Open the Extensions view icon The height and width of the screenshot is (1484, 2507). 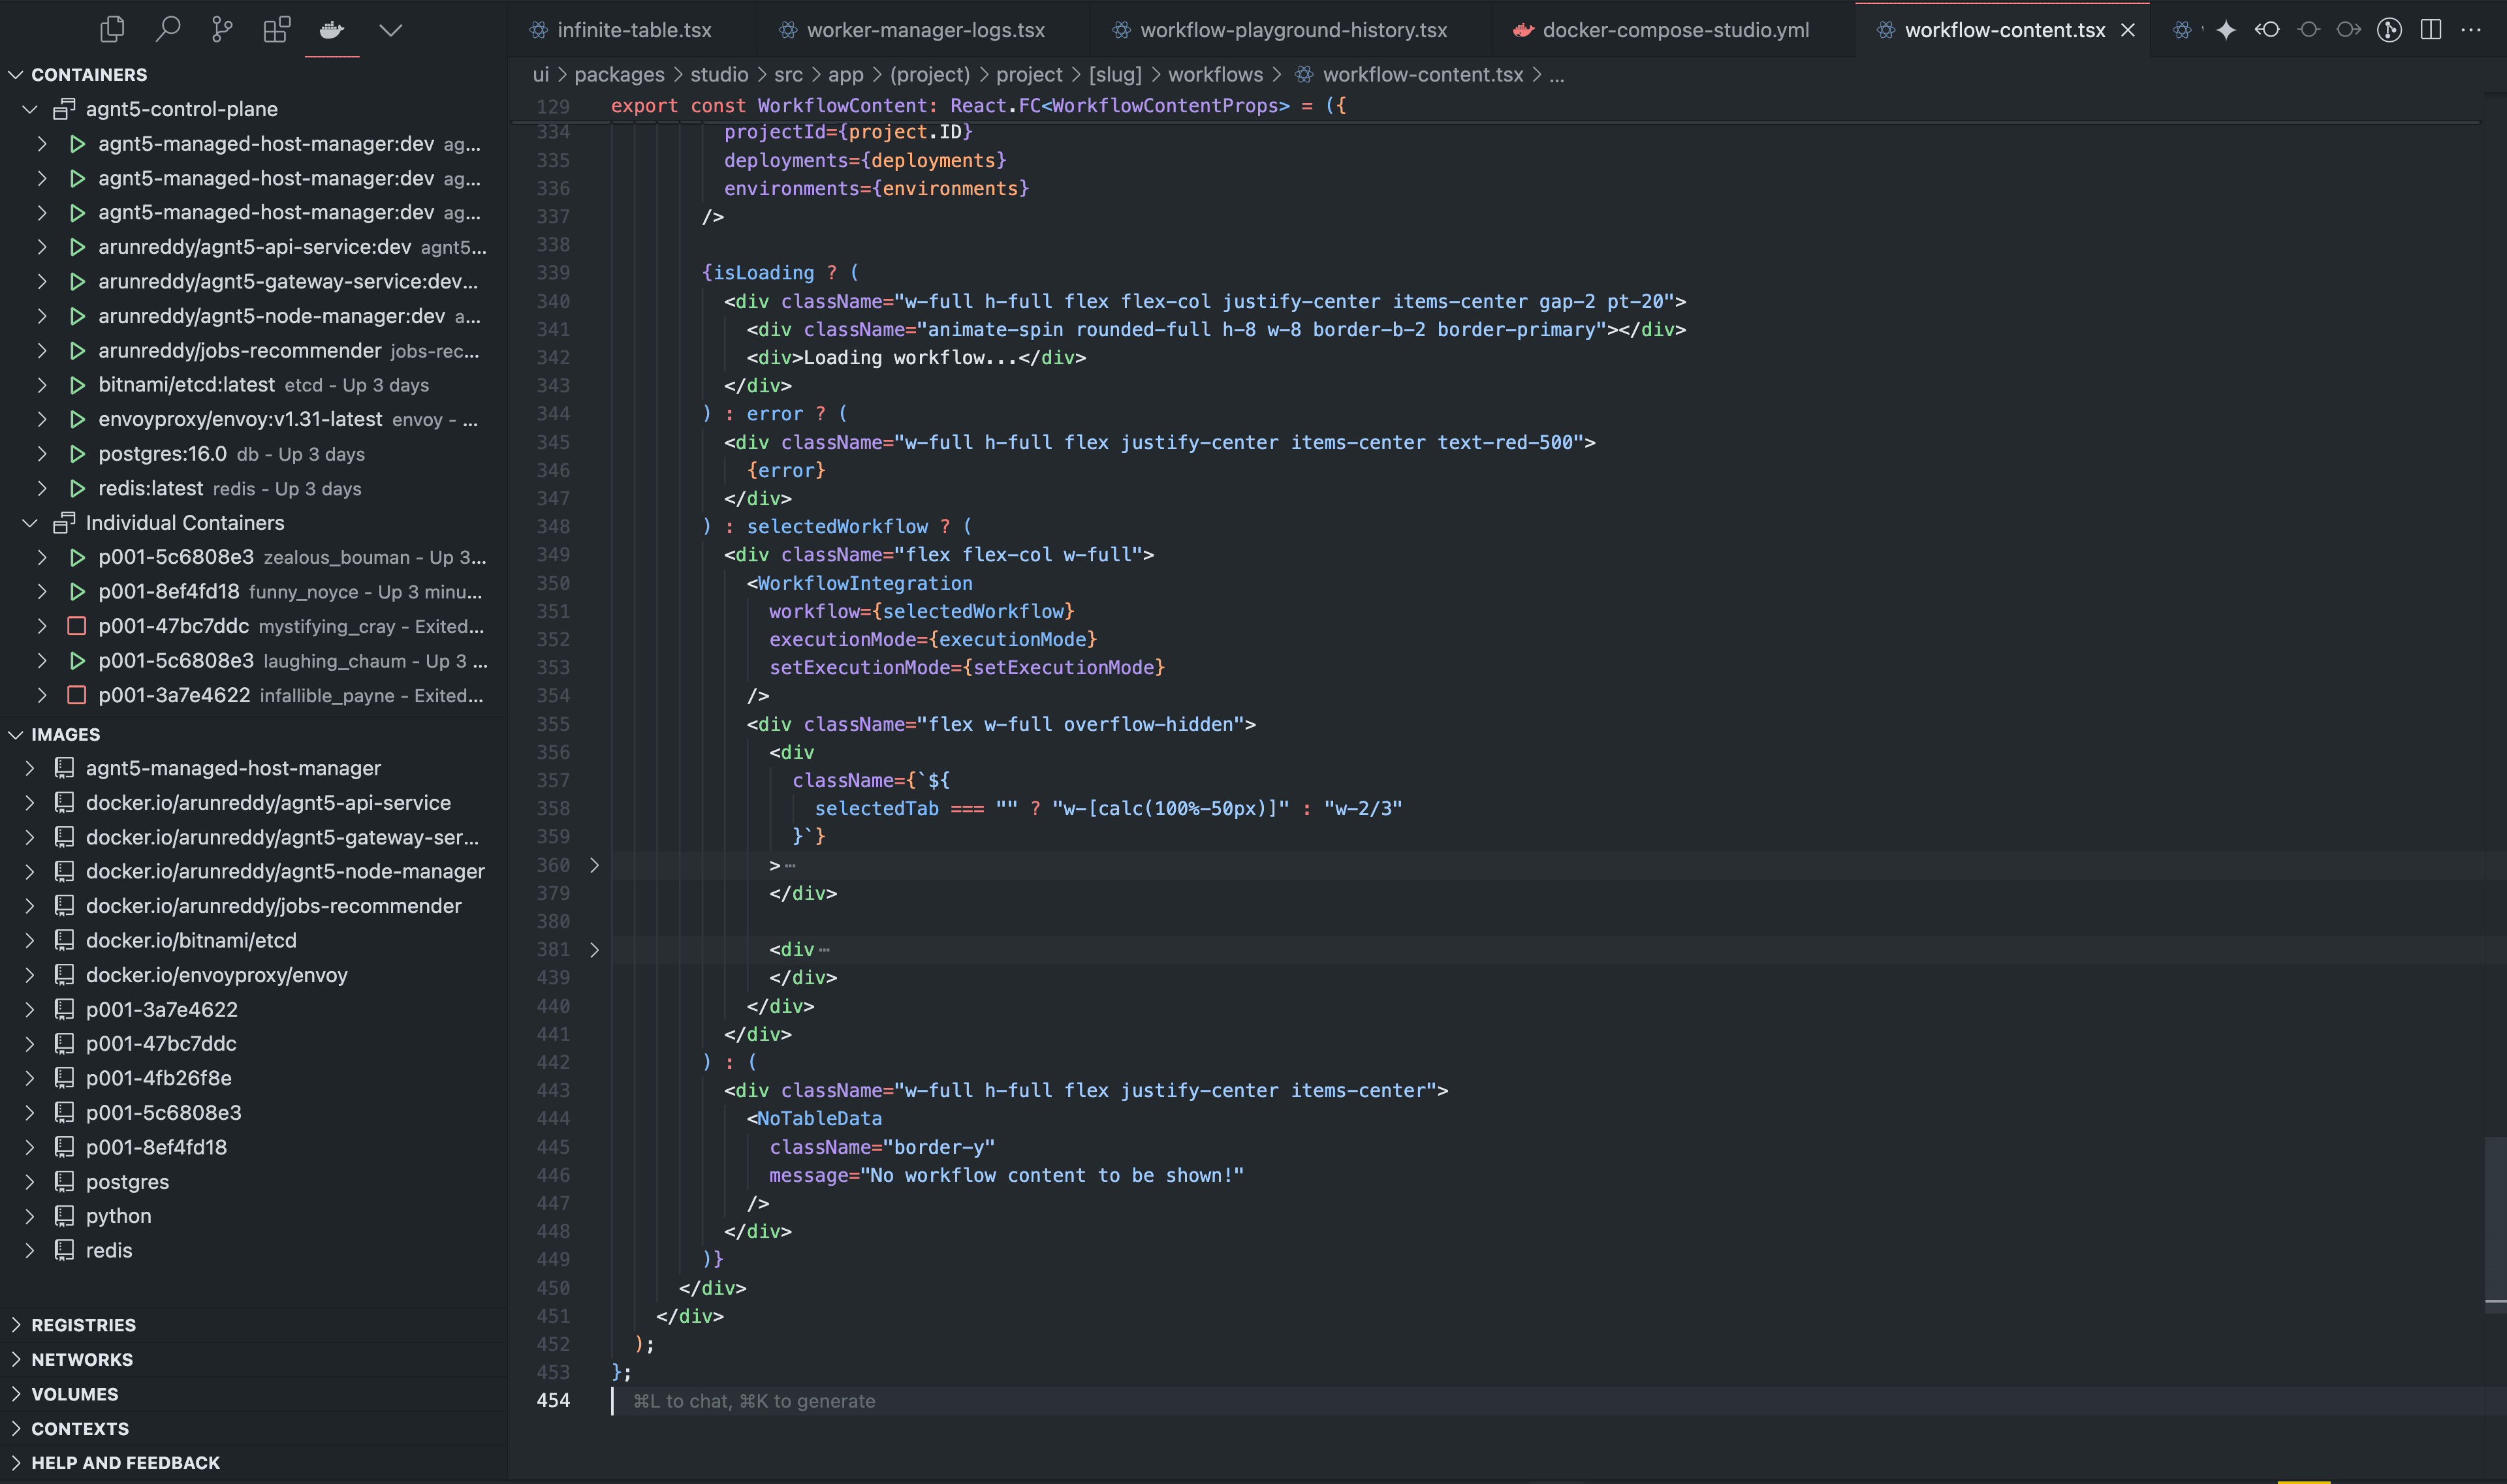277,30
